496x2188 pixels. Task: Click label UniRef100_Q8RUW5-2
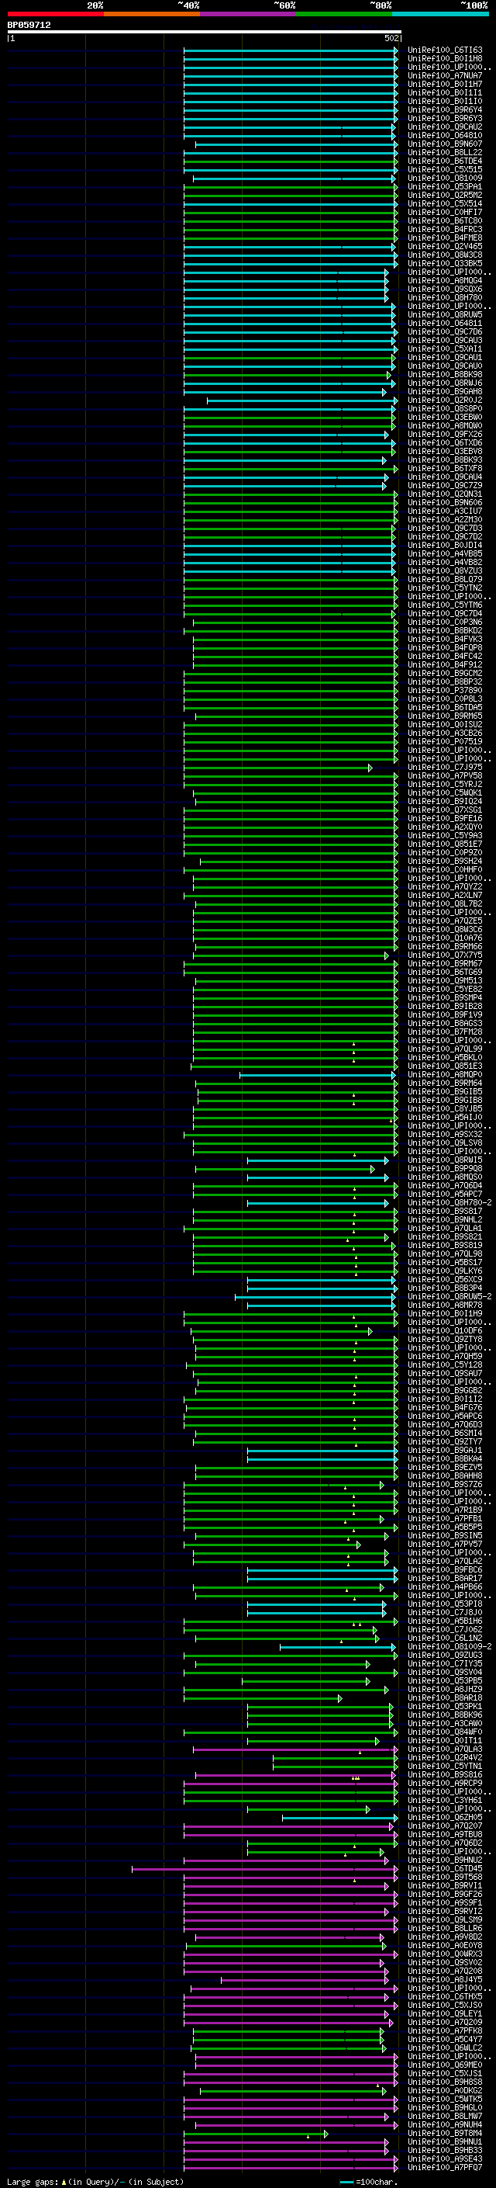point(449,1296)
